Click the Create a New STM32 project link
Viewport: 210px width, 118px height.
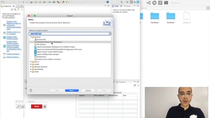point(12,38)
